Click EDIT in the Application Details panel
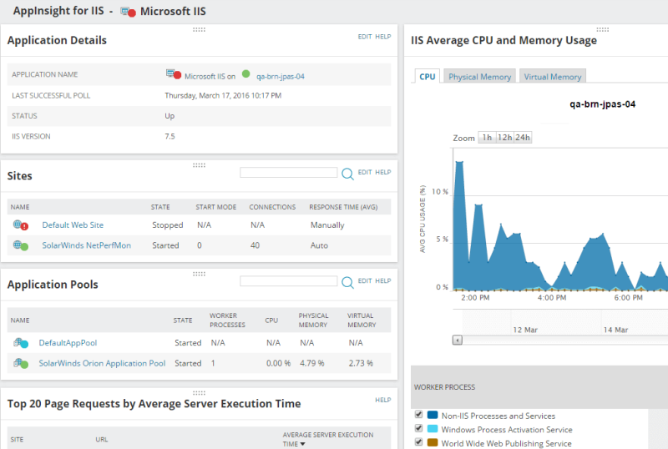The width and height of the screenshot is (668, 449). pyautogui.click(x=365, y=37)
